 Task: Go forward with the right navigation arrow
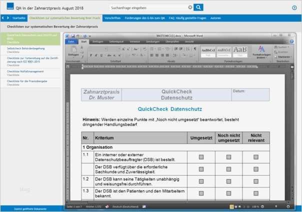point(8,18)
